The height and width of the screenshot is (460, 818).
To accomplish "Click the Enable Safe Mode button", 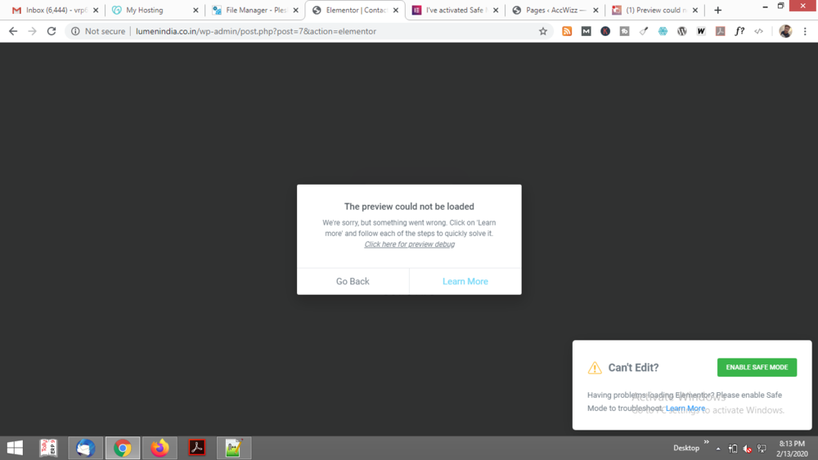I will (757, 368).
